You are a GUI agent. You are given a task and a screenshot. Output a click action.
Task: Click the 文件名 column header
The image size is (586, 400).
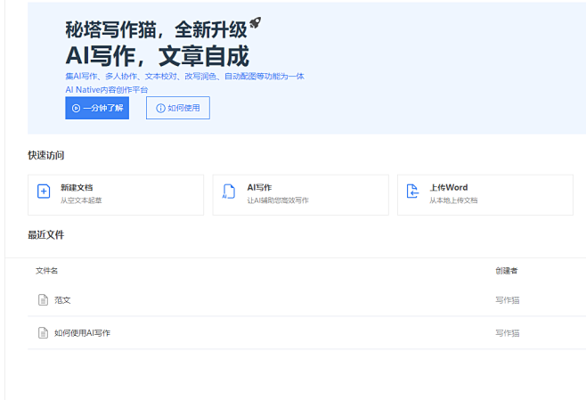pyautogui.click(x=46, y=271)
